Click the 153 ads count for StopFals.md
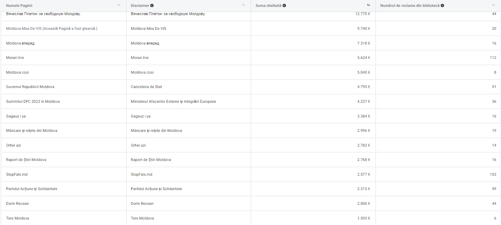501x225 pixels. (x=493, y=174)
